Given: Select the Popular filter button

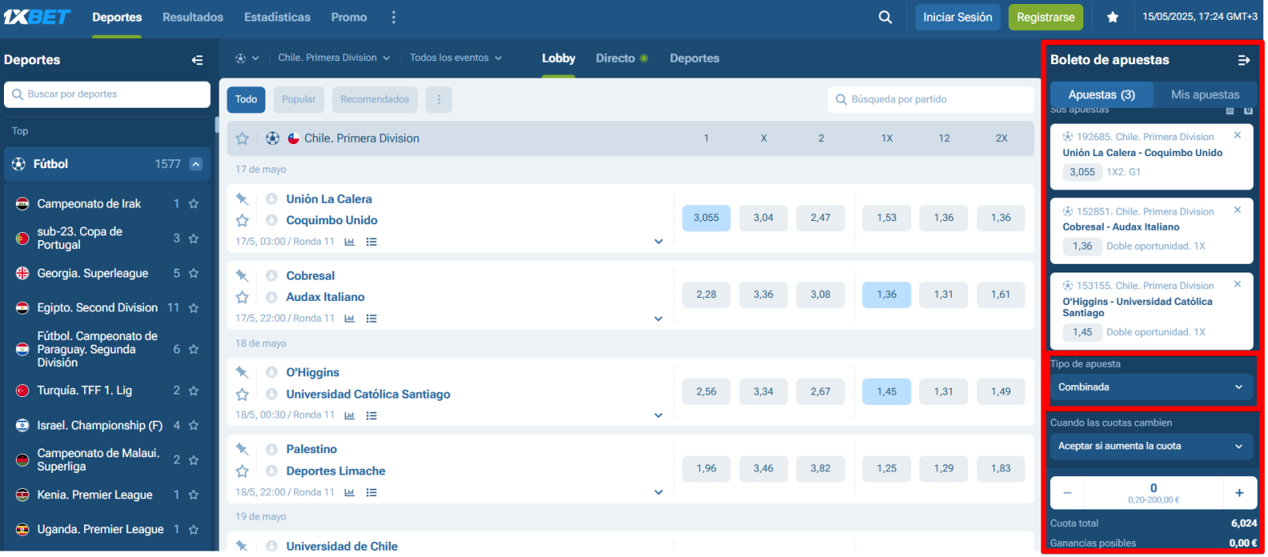Looking at the screenshot, I should tap(299, 100).
